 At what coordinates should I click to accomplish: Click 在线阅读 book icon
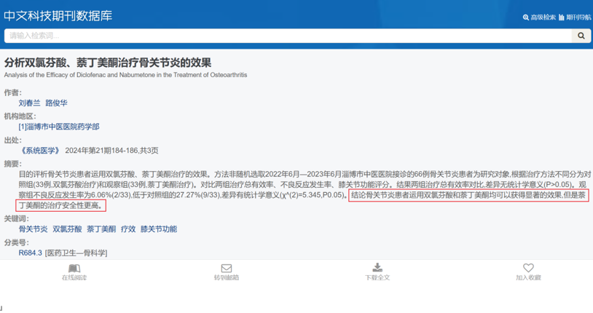pos(74,269)
